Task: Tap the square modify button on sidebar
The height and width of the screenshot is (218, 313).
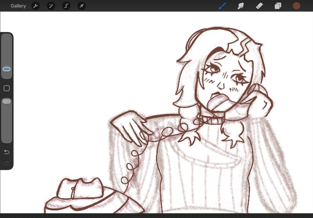Action: (7, 88)
